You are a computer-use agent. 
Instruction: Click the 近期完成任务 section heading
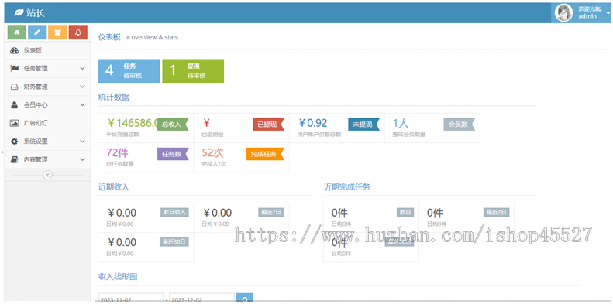(x=346, y=187)
